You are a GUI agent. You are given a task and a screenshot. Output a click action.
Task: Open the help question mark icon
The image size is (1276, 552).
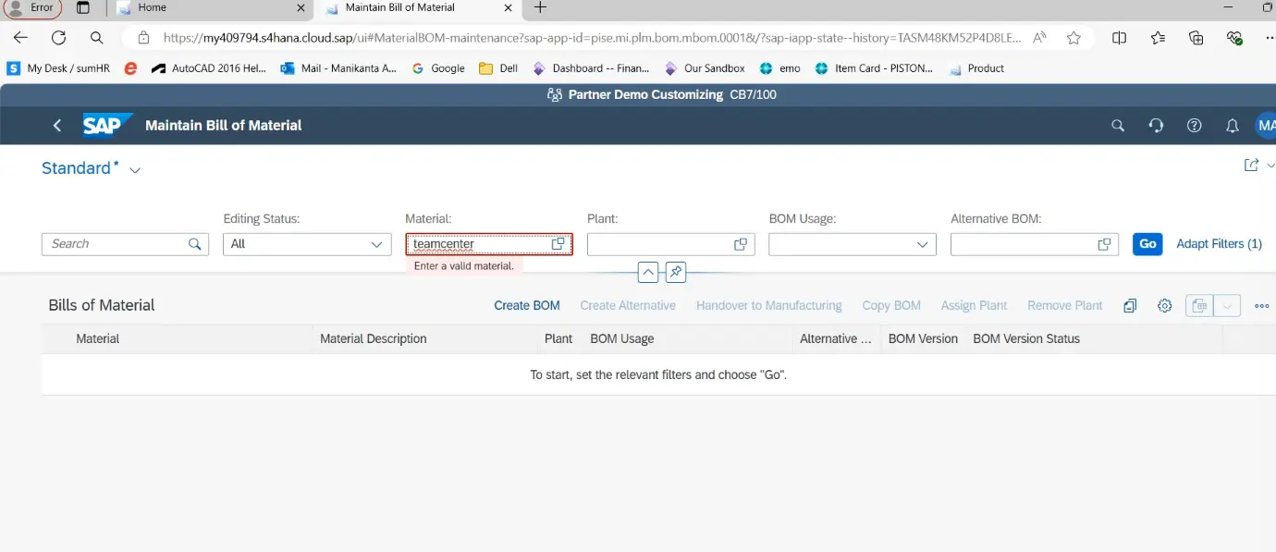tap(1194, 126)
